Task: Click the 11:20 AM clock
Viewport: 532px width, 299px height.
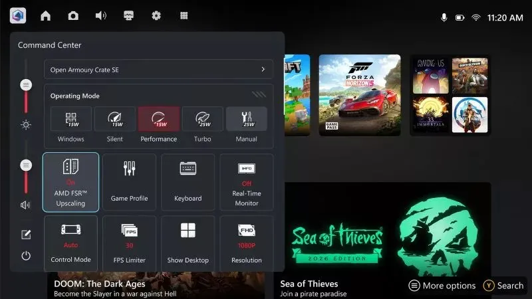Action: tap(505, 18)
